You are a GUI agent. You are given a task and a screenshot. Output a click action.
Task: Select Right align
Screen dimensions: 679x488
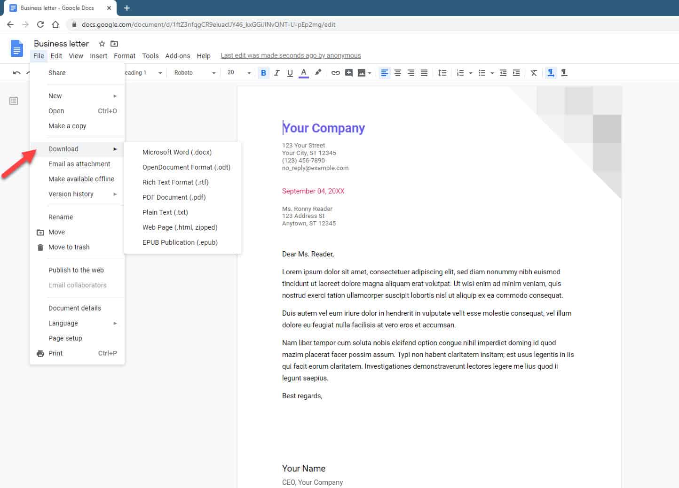point(411,73)
